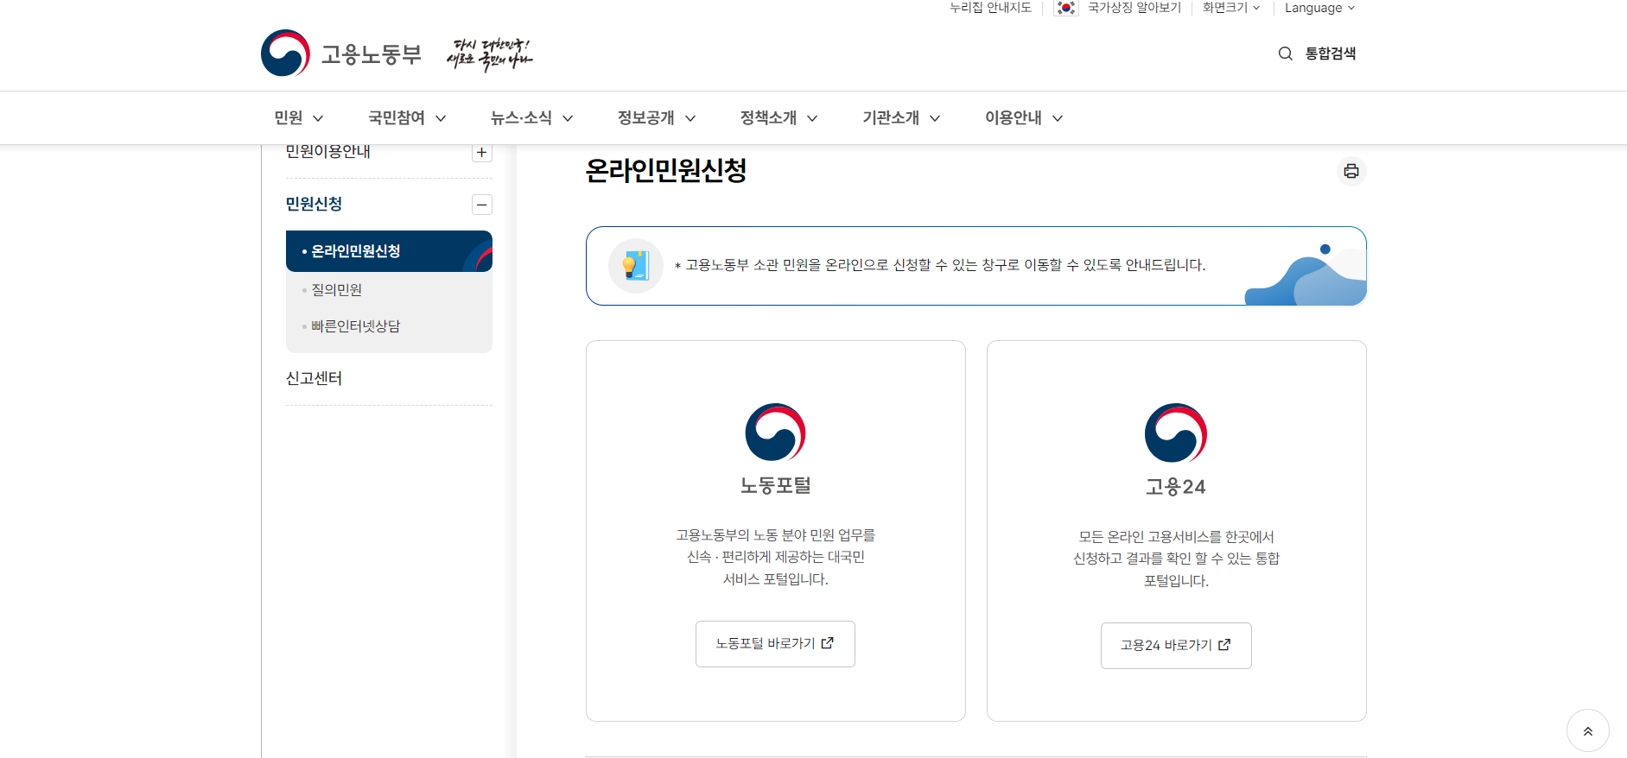1627x758 pixels.
Task: Click the 노동포털 card title
Action: coord(775,486)
